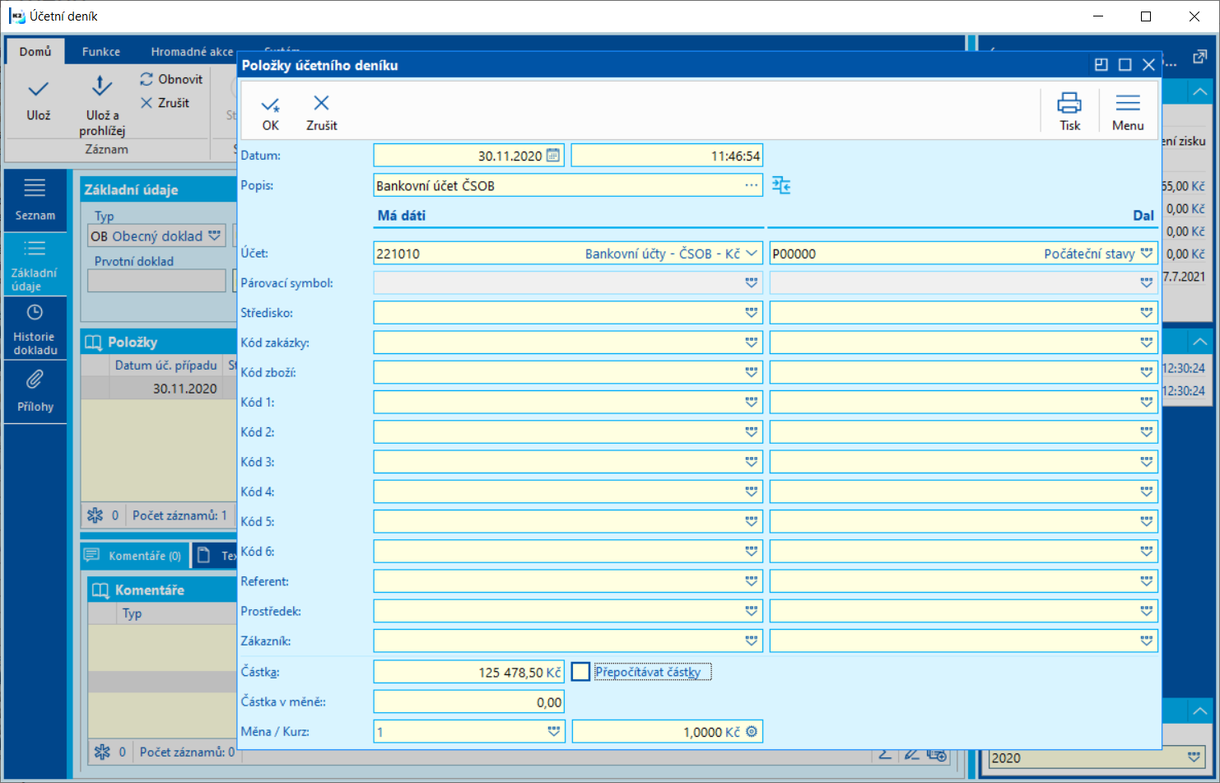
Task: Click the Zrušit X icon in dialog toolbar
Action: coord(321,103)
